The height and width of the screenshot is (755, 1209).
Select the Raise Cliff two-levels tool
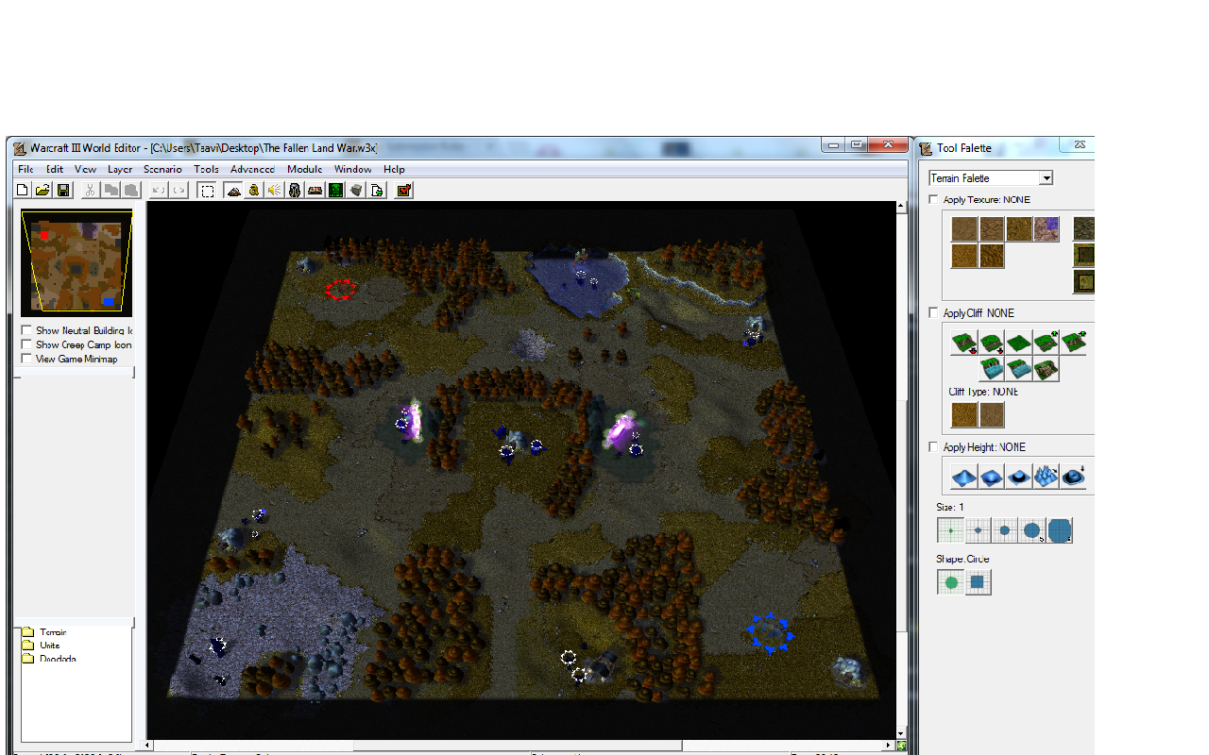(x=1073, y=343)
